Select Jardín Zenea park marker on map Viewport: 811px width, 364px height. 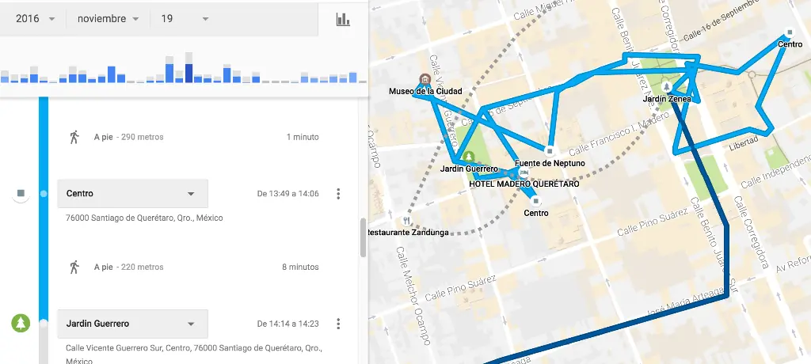(667, 85)
